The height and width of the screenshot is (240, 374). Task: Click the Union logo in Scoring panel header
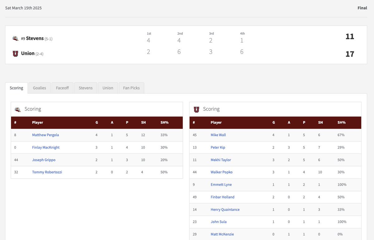point(196,109)
